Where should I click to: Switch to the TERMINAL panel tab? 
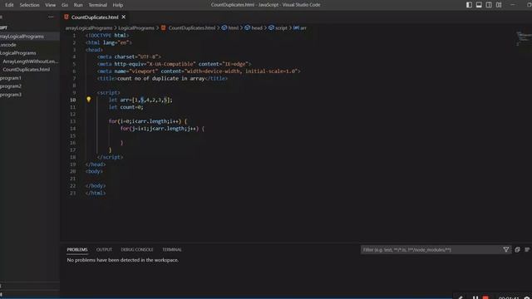pos(172,249)
